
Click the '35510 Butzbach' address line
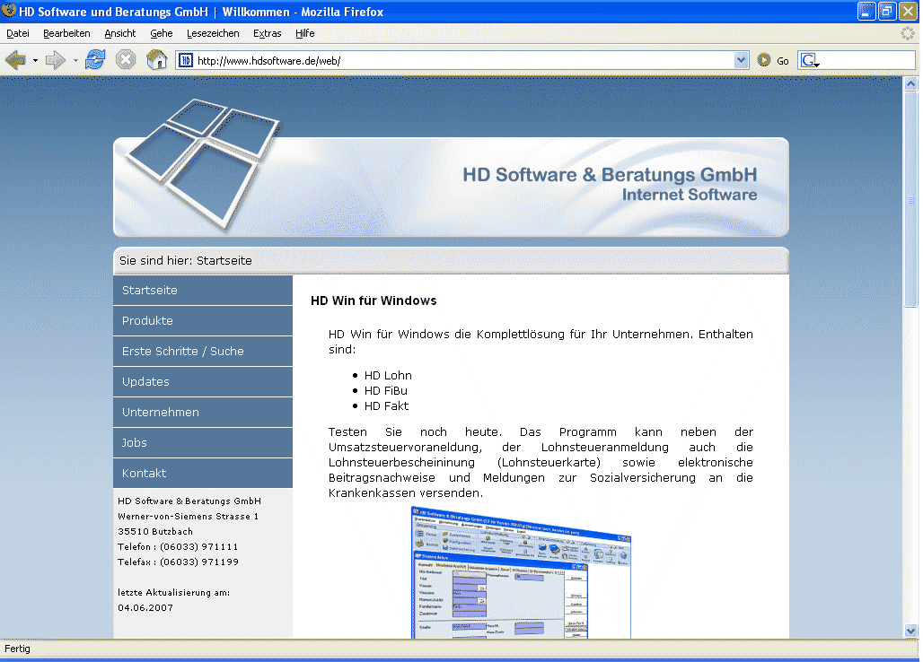[154, 531]
